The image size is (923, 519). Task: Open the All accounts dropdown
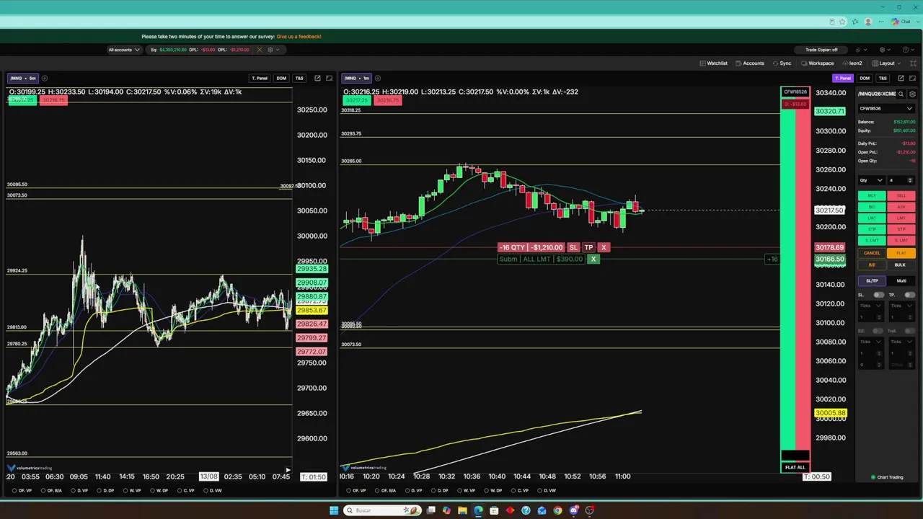[x=123, y=50]
